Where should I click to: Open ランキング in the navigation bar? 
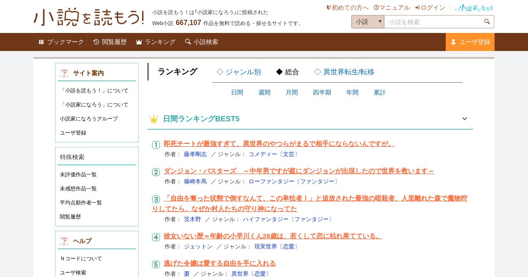(156, 42)
